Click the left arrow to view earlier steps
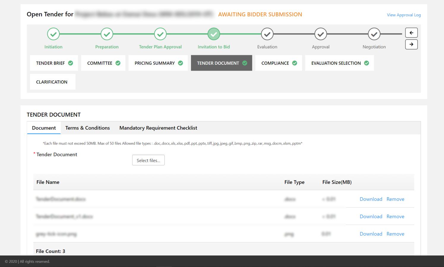The height and width of the screenshot is (267, 444). 411,33
